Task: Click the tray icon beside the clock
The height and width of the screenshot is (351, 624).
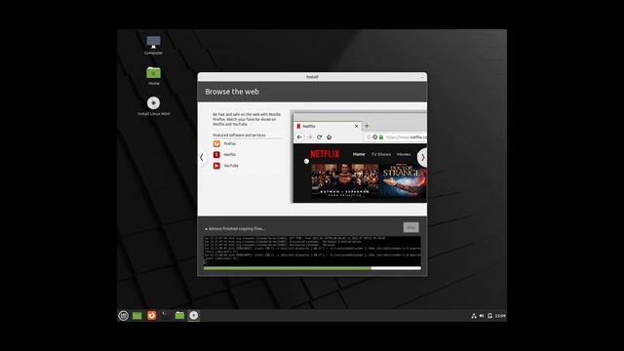Action: pyautogui.click(x=489, y=316)
